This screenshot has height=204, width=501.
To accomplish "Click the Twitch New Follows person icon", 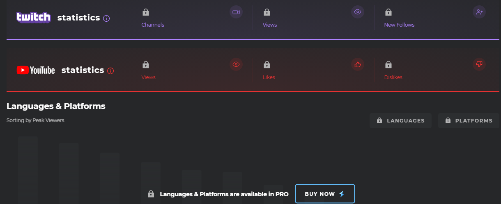I will point(479,12).
